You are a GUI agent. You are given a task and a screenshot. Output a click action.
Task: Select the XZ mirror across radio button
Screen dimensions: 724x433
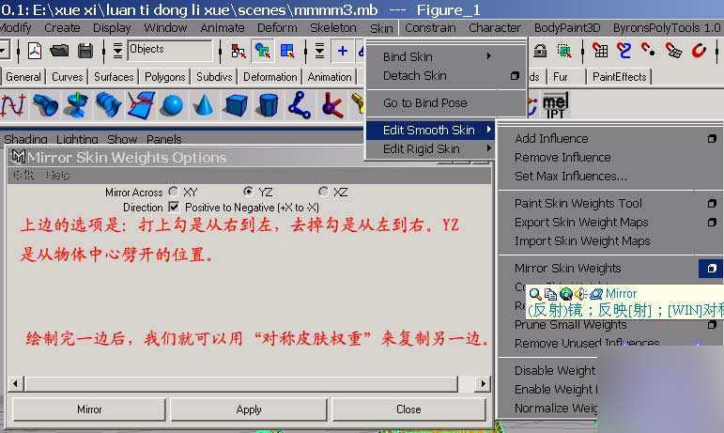pyautogui.click(x=323, y=191)
